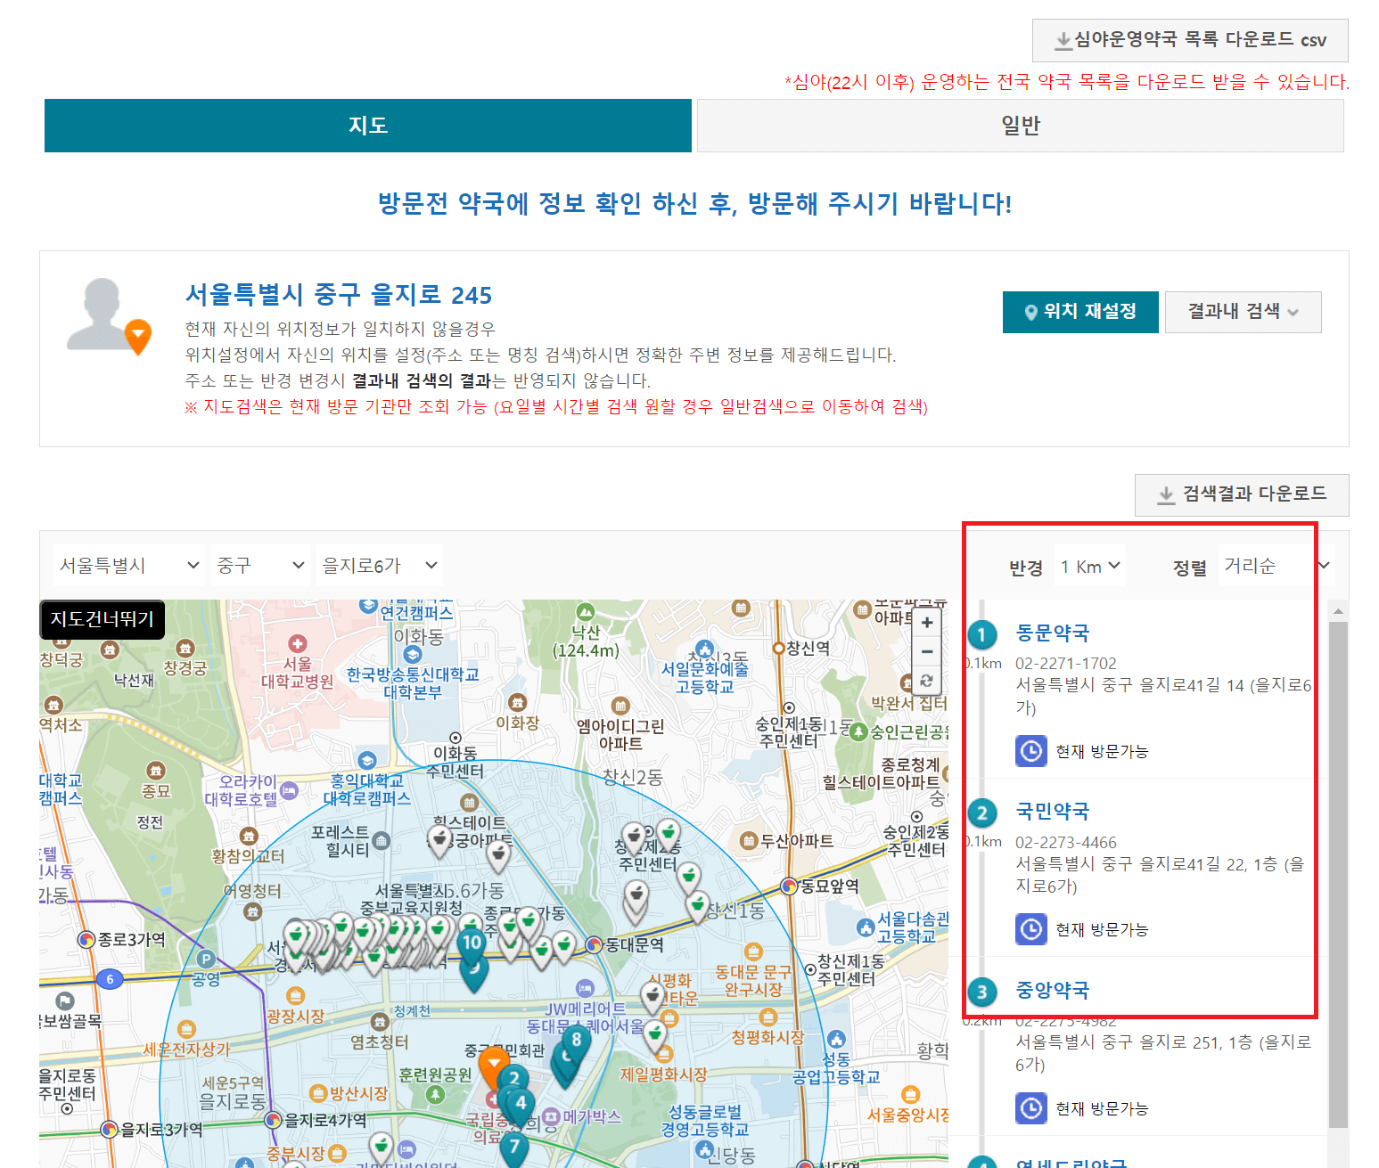Click address 을지로 251, 1층
The width and height of the screenshot is (1379, 1168).
coord(1163,1053)
